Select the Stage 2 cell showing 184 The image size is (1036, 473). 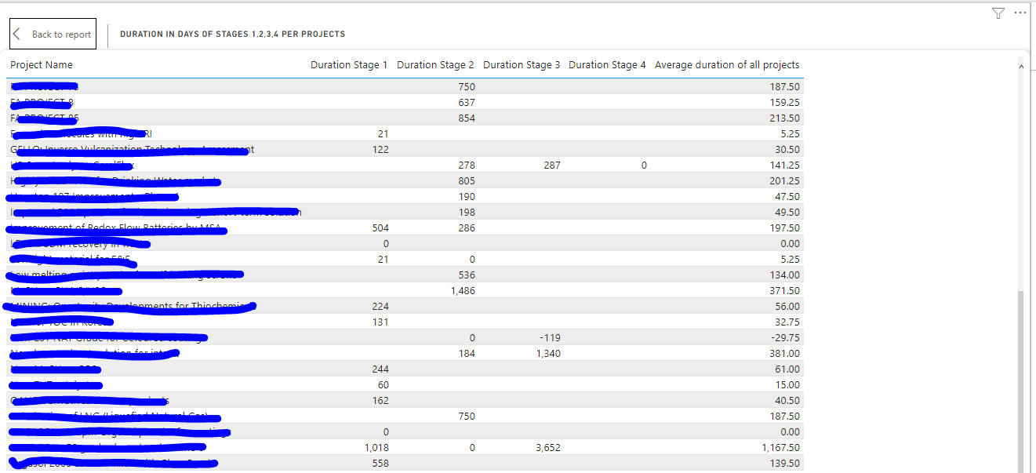click(467, 354)
